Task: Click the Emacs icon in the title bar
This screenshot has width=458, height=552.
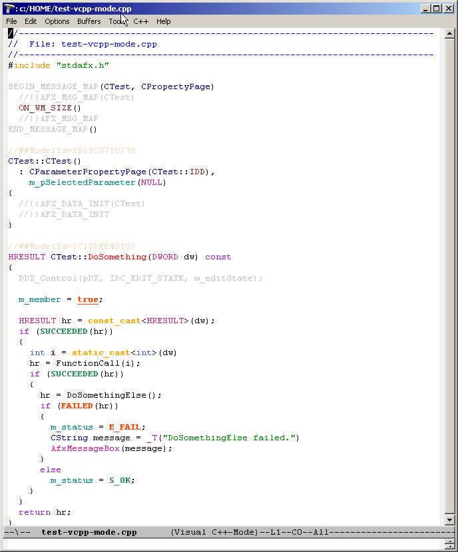Action: (8, 8)
